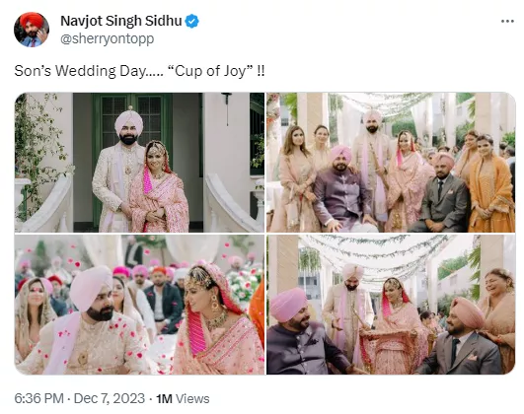The height and width of the screenshot is (414, 524).
Task: Open the @sherryontopp handle link
Action: click(107, 38)
